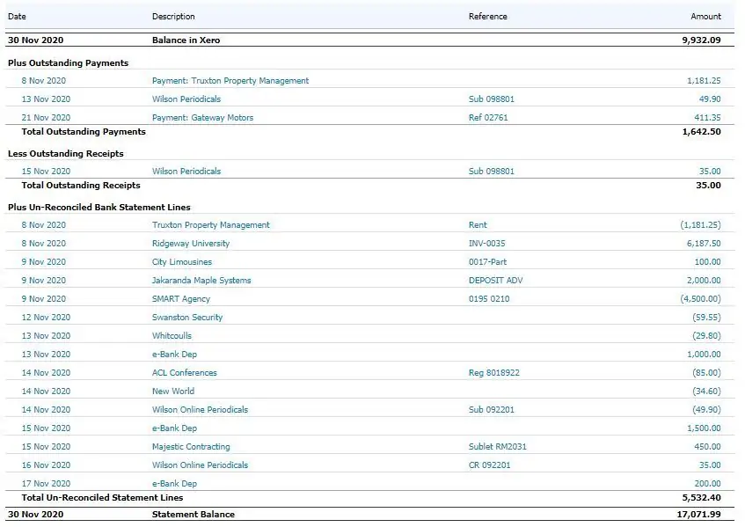Open the Majestic Contracting statement line
This screenshot has height=527, width=745.
point(191,447)
